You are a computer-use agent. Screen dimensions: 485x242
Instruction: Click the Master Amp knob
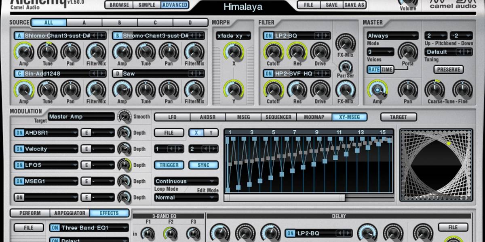tap(377, 89)
